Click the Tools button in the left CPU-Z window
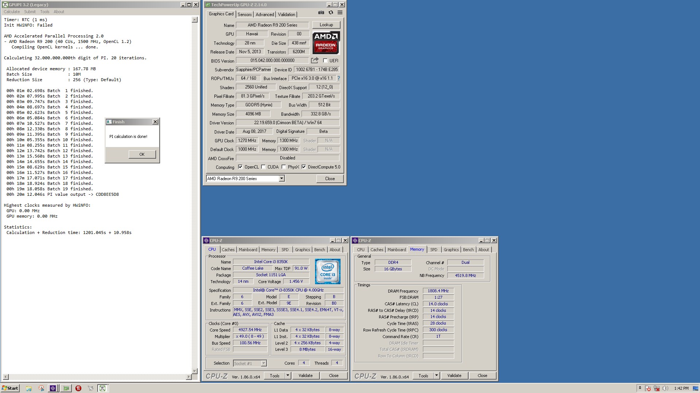Screen dimensions: 700x393 (x=275, y=376)
